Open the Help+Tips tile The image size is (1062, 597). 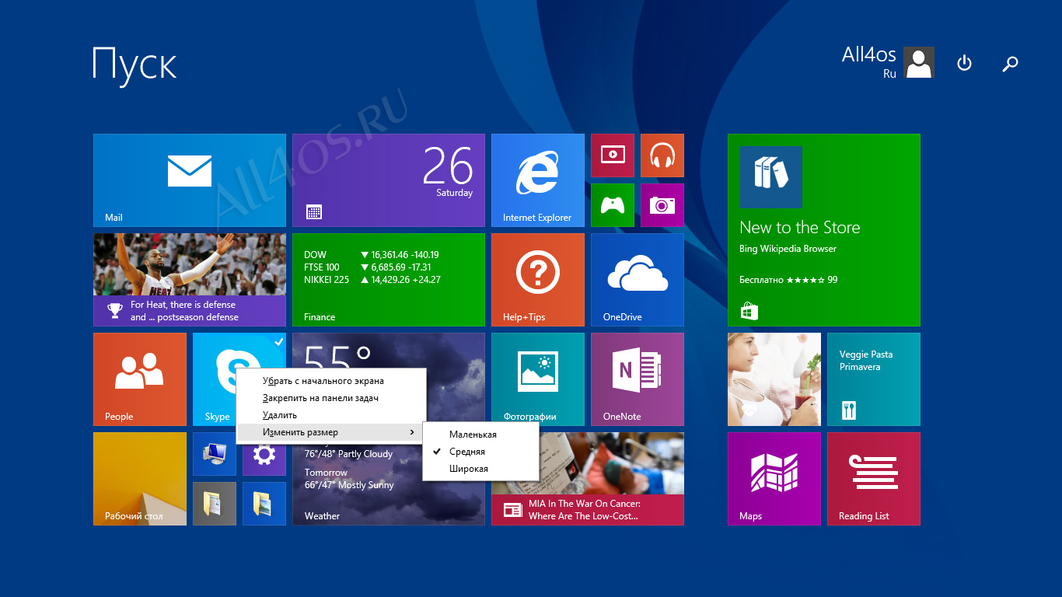click(538, 280)
